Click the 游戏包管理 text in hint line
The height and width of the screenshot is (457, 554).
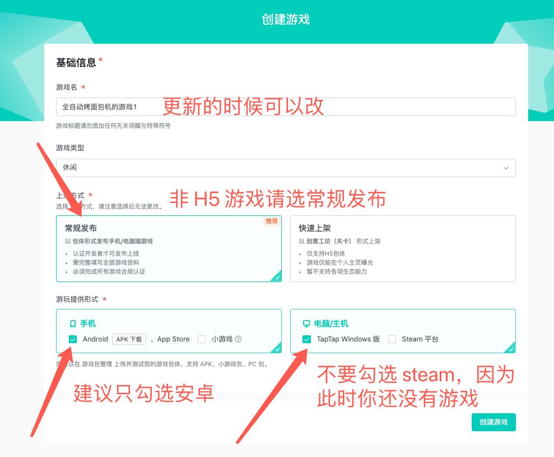coord(97,364)
